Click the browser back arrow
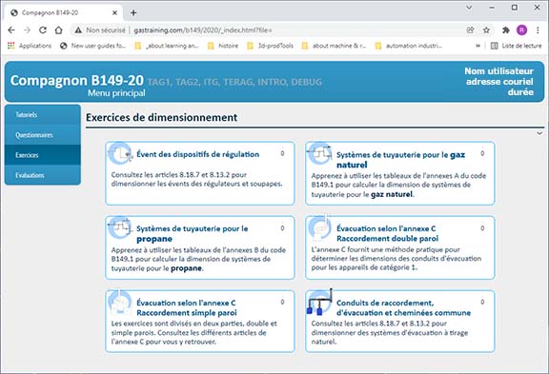This screenshot has height=374, width=549. (x=11, y=30)
